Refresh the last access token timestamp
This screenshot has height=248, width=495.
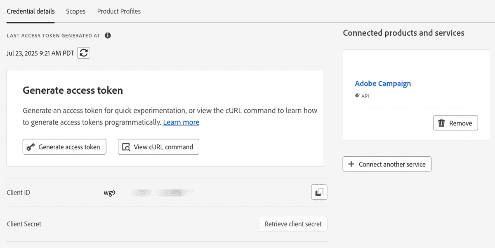pyautogui.click(x=84, y=53)
